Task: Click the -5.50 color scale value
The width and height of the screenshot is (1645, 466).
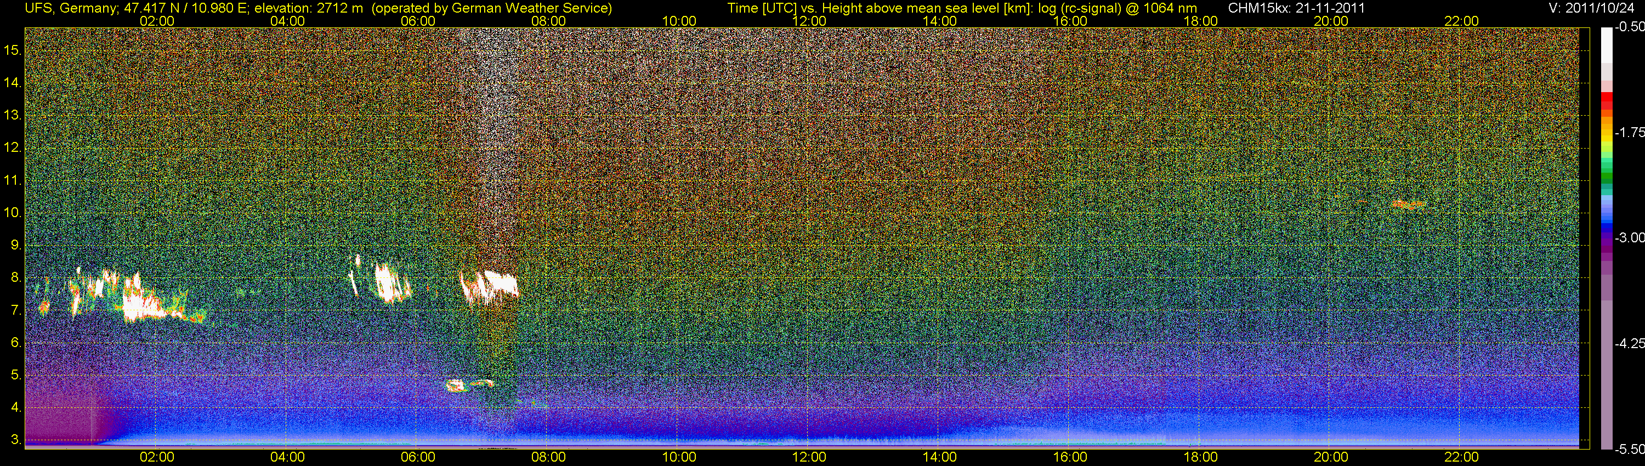Action: [x=1629, y=450]
